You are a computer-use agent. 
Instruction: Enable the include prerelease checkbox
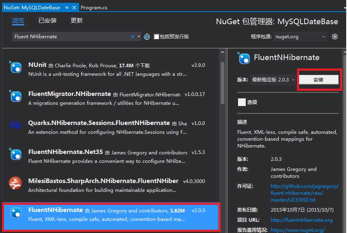156,36
